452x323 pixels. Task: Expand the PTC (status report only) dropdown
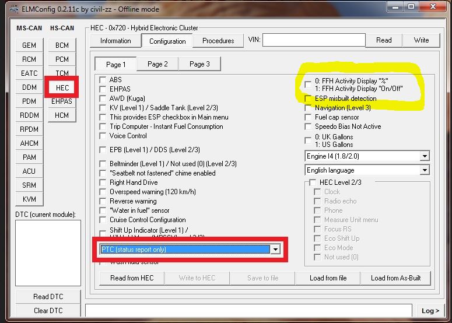(x=276, y=250)
